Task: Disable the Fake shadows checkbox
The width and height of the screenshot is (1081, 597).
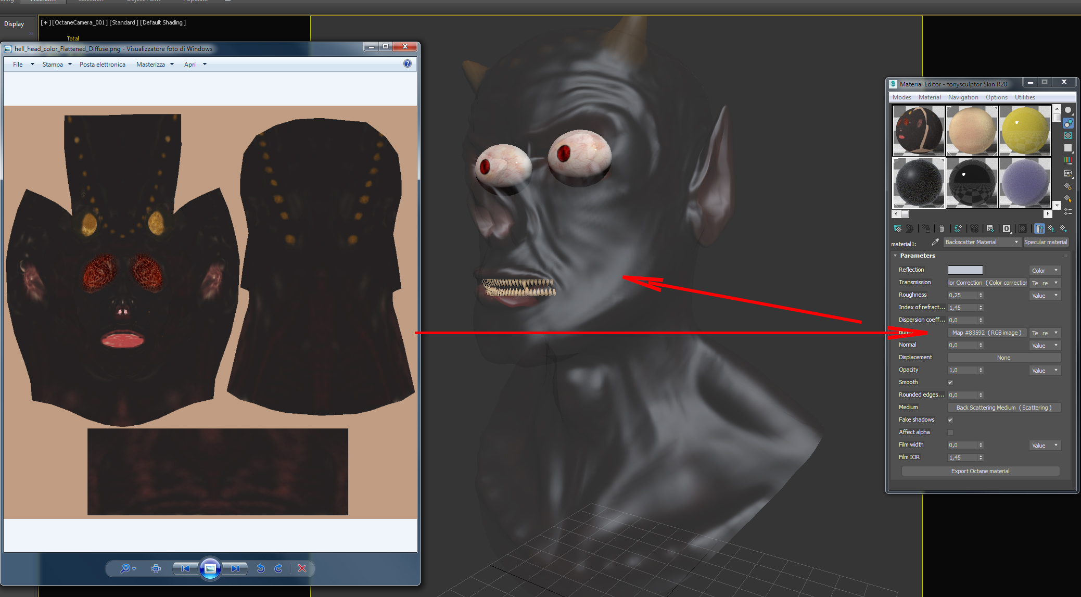Action: pos(950,420)
